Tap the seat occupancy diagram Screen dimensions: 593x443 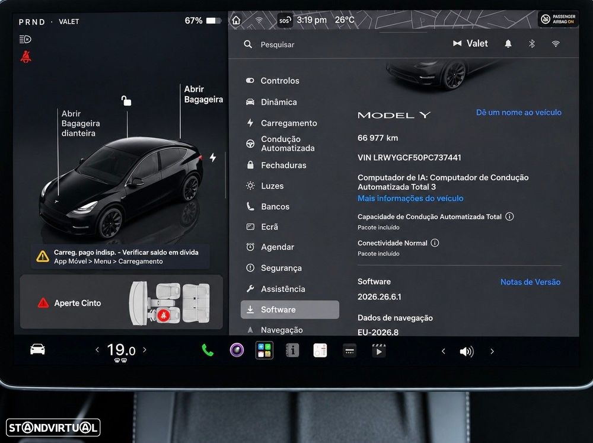tap(170, 303)
